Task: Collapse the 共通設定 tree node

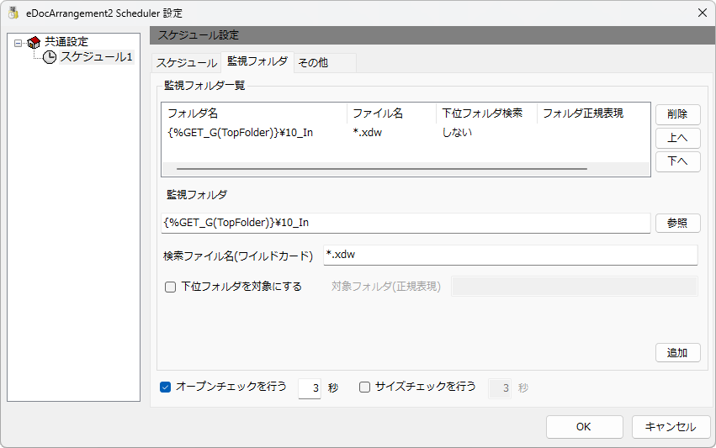Action: click(x=18, y=44)
